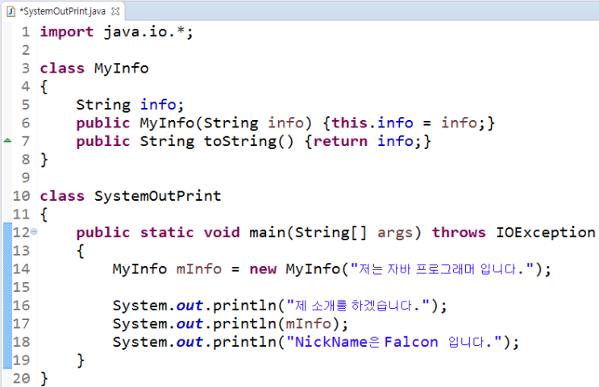Click the green override marker on line 7

7,140
